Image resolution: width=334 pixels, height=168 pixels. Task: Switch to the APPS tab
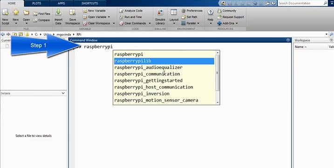tap(61, 3)
